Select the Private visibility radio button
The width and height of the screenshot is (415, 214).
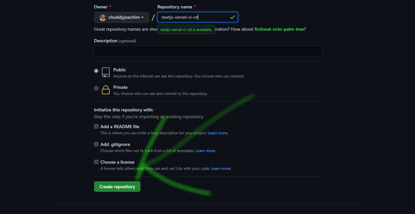pyautogui.click(x=96, y=88)
